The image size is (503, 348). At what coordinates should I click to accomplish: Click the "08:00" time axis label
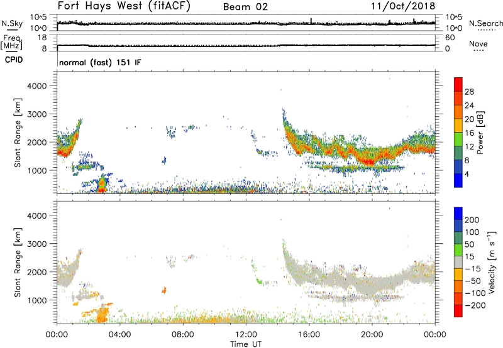183,335
